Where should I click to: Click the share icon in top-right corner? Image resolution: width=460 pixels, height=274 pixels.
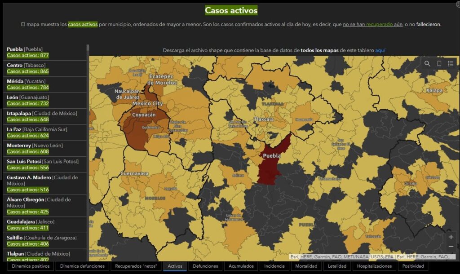457,4
